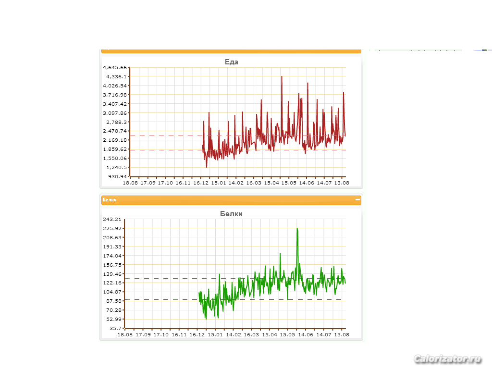Click date 15.04 under the Белки chart
Viewport: 492px width, 369px height.
tap(270, 334)
